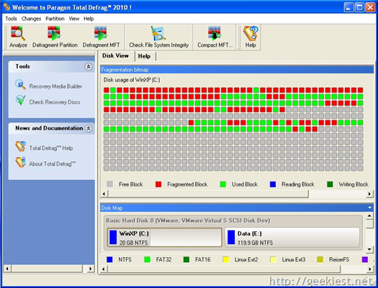
Task: Switch to the Disk View tab
Action: [115, 55]
